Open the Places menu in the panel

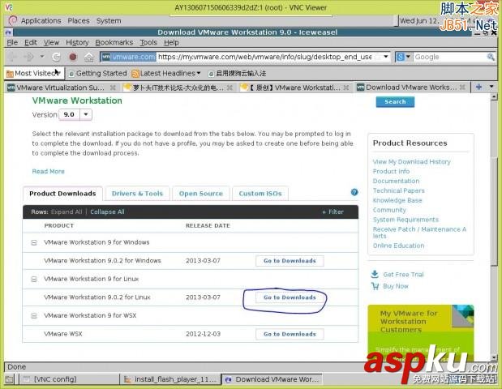(79, 21)
